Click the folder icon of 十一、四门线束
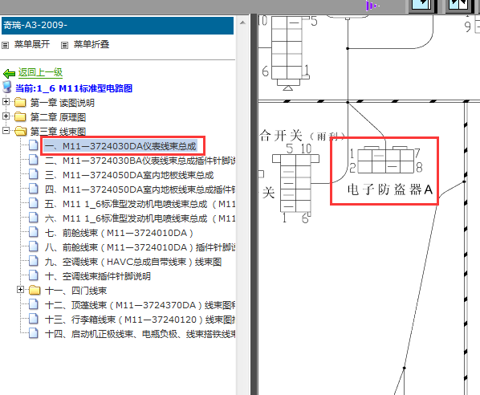Viewport: 480px width, 395px height. click(35, 290)
